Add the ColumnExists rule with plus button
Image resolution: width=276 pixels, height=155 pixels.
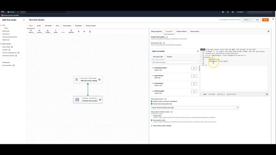194,84
